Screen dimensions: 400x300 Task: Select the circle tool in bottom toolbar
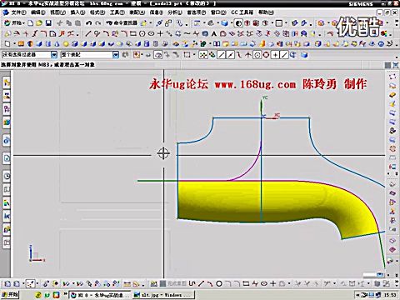pos(219,283)
